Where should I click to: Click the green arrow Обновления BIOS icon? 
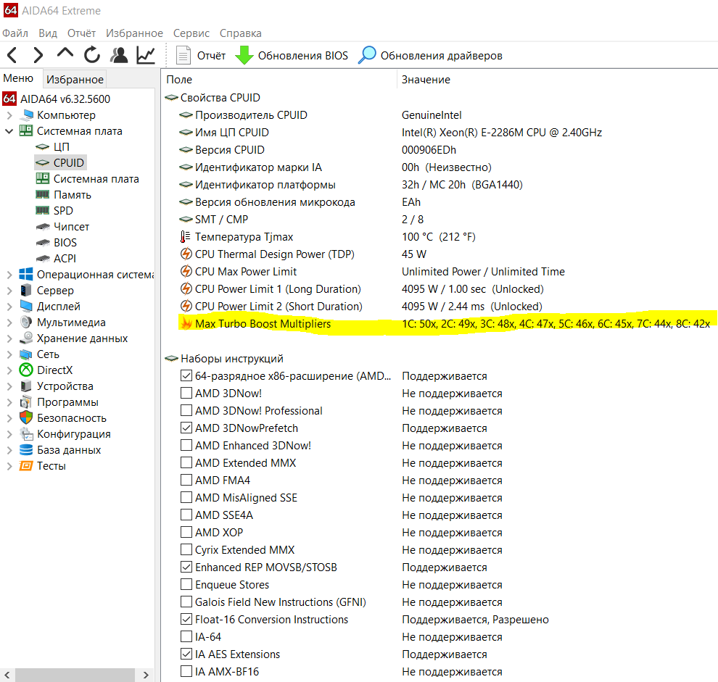[244, 55]
